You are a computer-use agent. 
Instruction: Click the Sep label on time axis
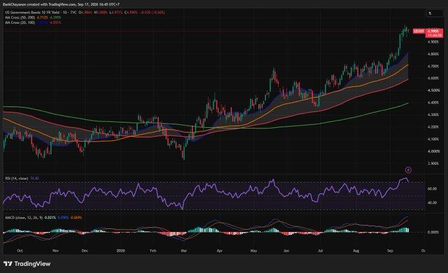coord(390,251)
